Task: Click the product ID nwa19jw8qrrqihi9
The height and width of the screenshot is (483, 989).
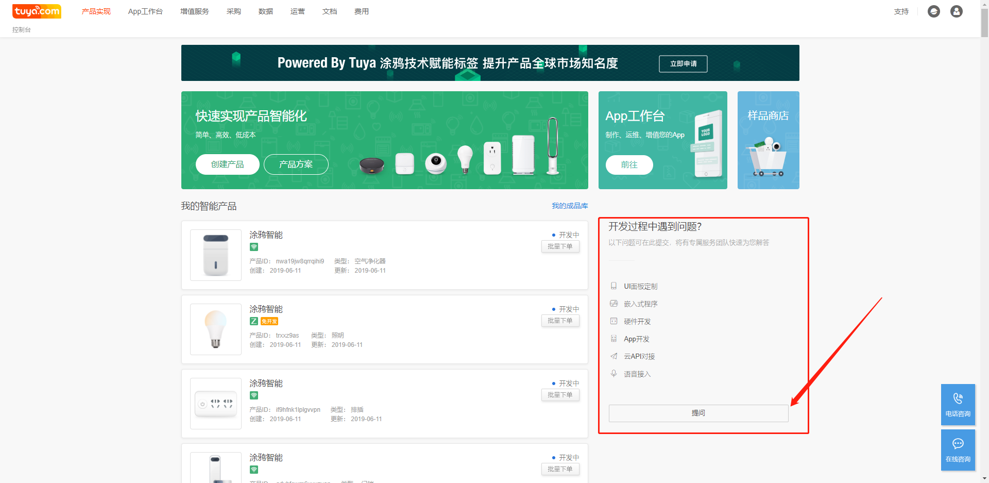Action: pyautogui.click(x=300, y=261)
